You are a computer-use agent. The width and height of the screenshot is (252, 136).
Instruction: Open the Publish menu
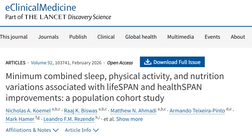point(78,37)
